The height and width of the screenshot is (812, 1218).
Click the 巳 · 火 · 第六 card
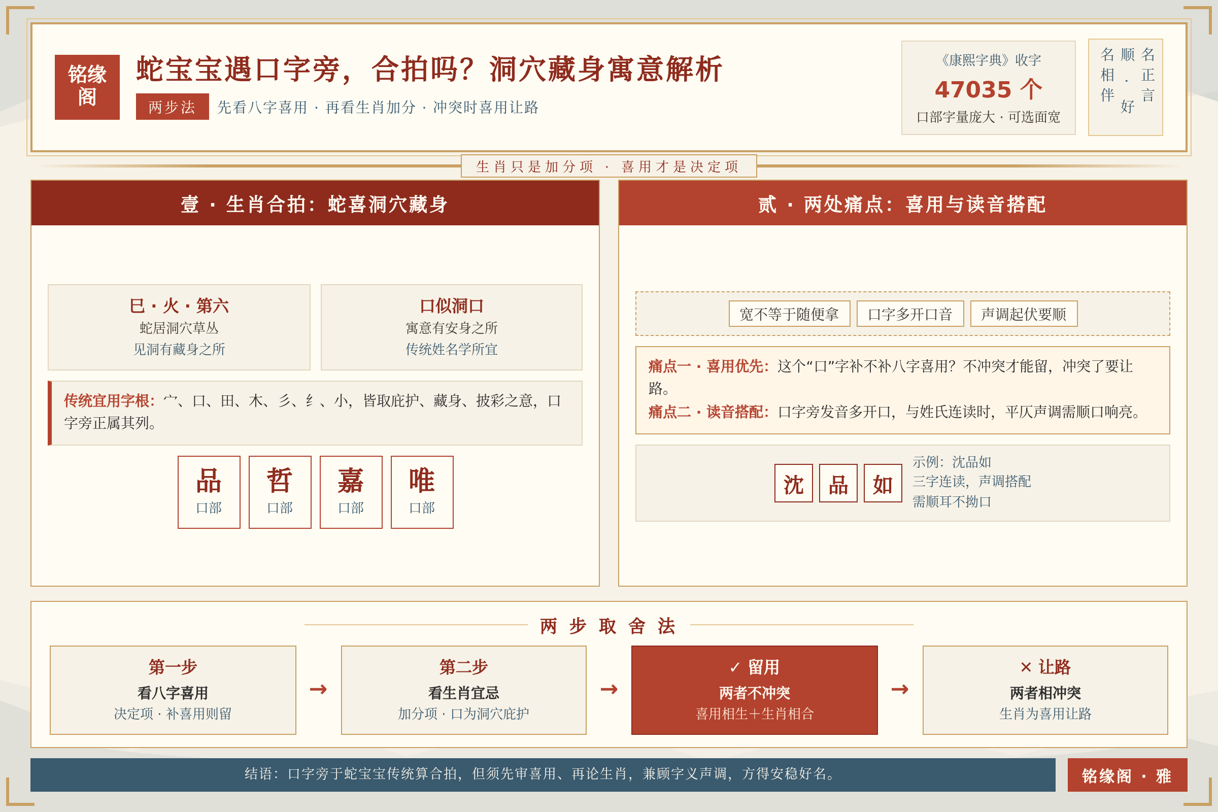pyautogui.click(x=179, y=327)
